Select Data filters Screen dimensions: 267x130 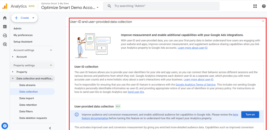click(26, 111)
